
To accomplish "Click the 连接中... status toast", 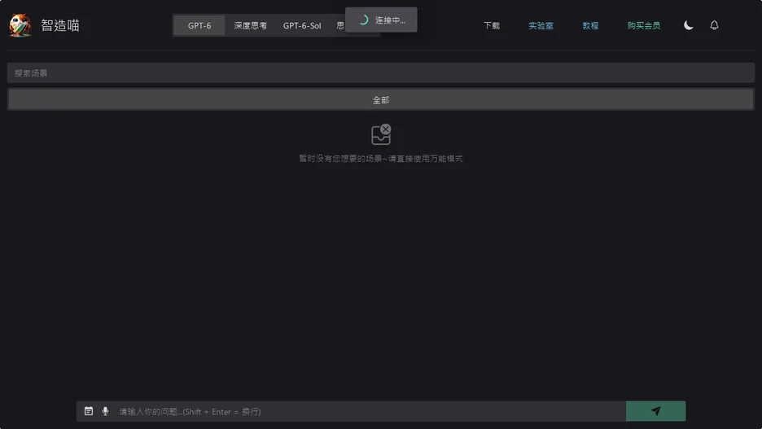I will click(381, 20).
